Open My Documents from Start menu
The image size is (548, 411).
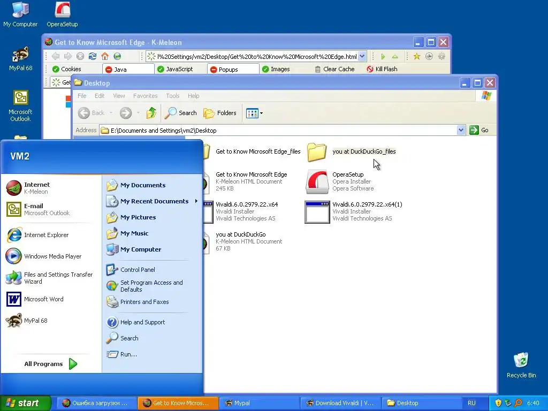(x=153, y=185)
